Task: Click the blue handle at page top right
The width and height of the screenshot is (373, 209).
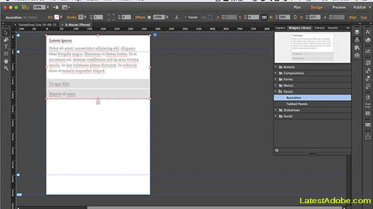Action: [x=155, y=35]
